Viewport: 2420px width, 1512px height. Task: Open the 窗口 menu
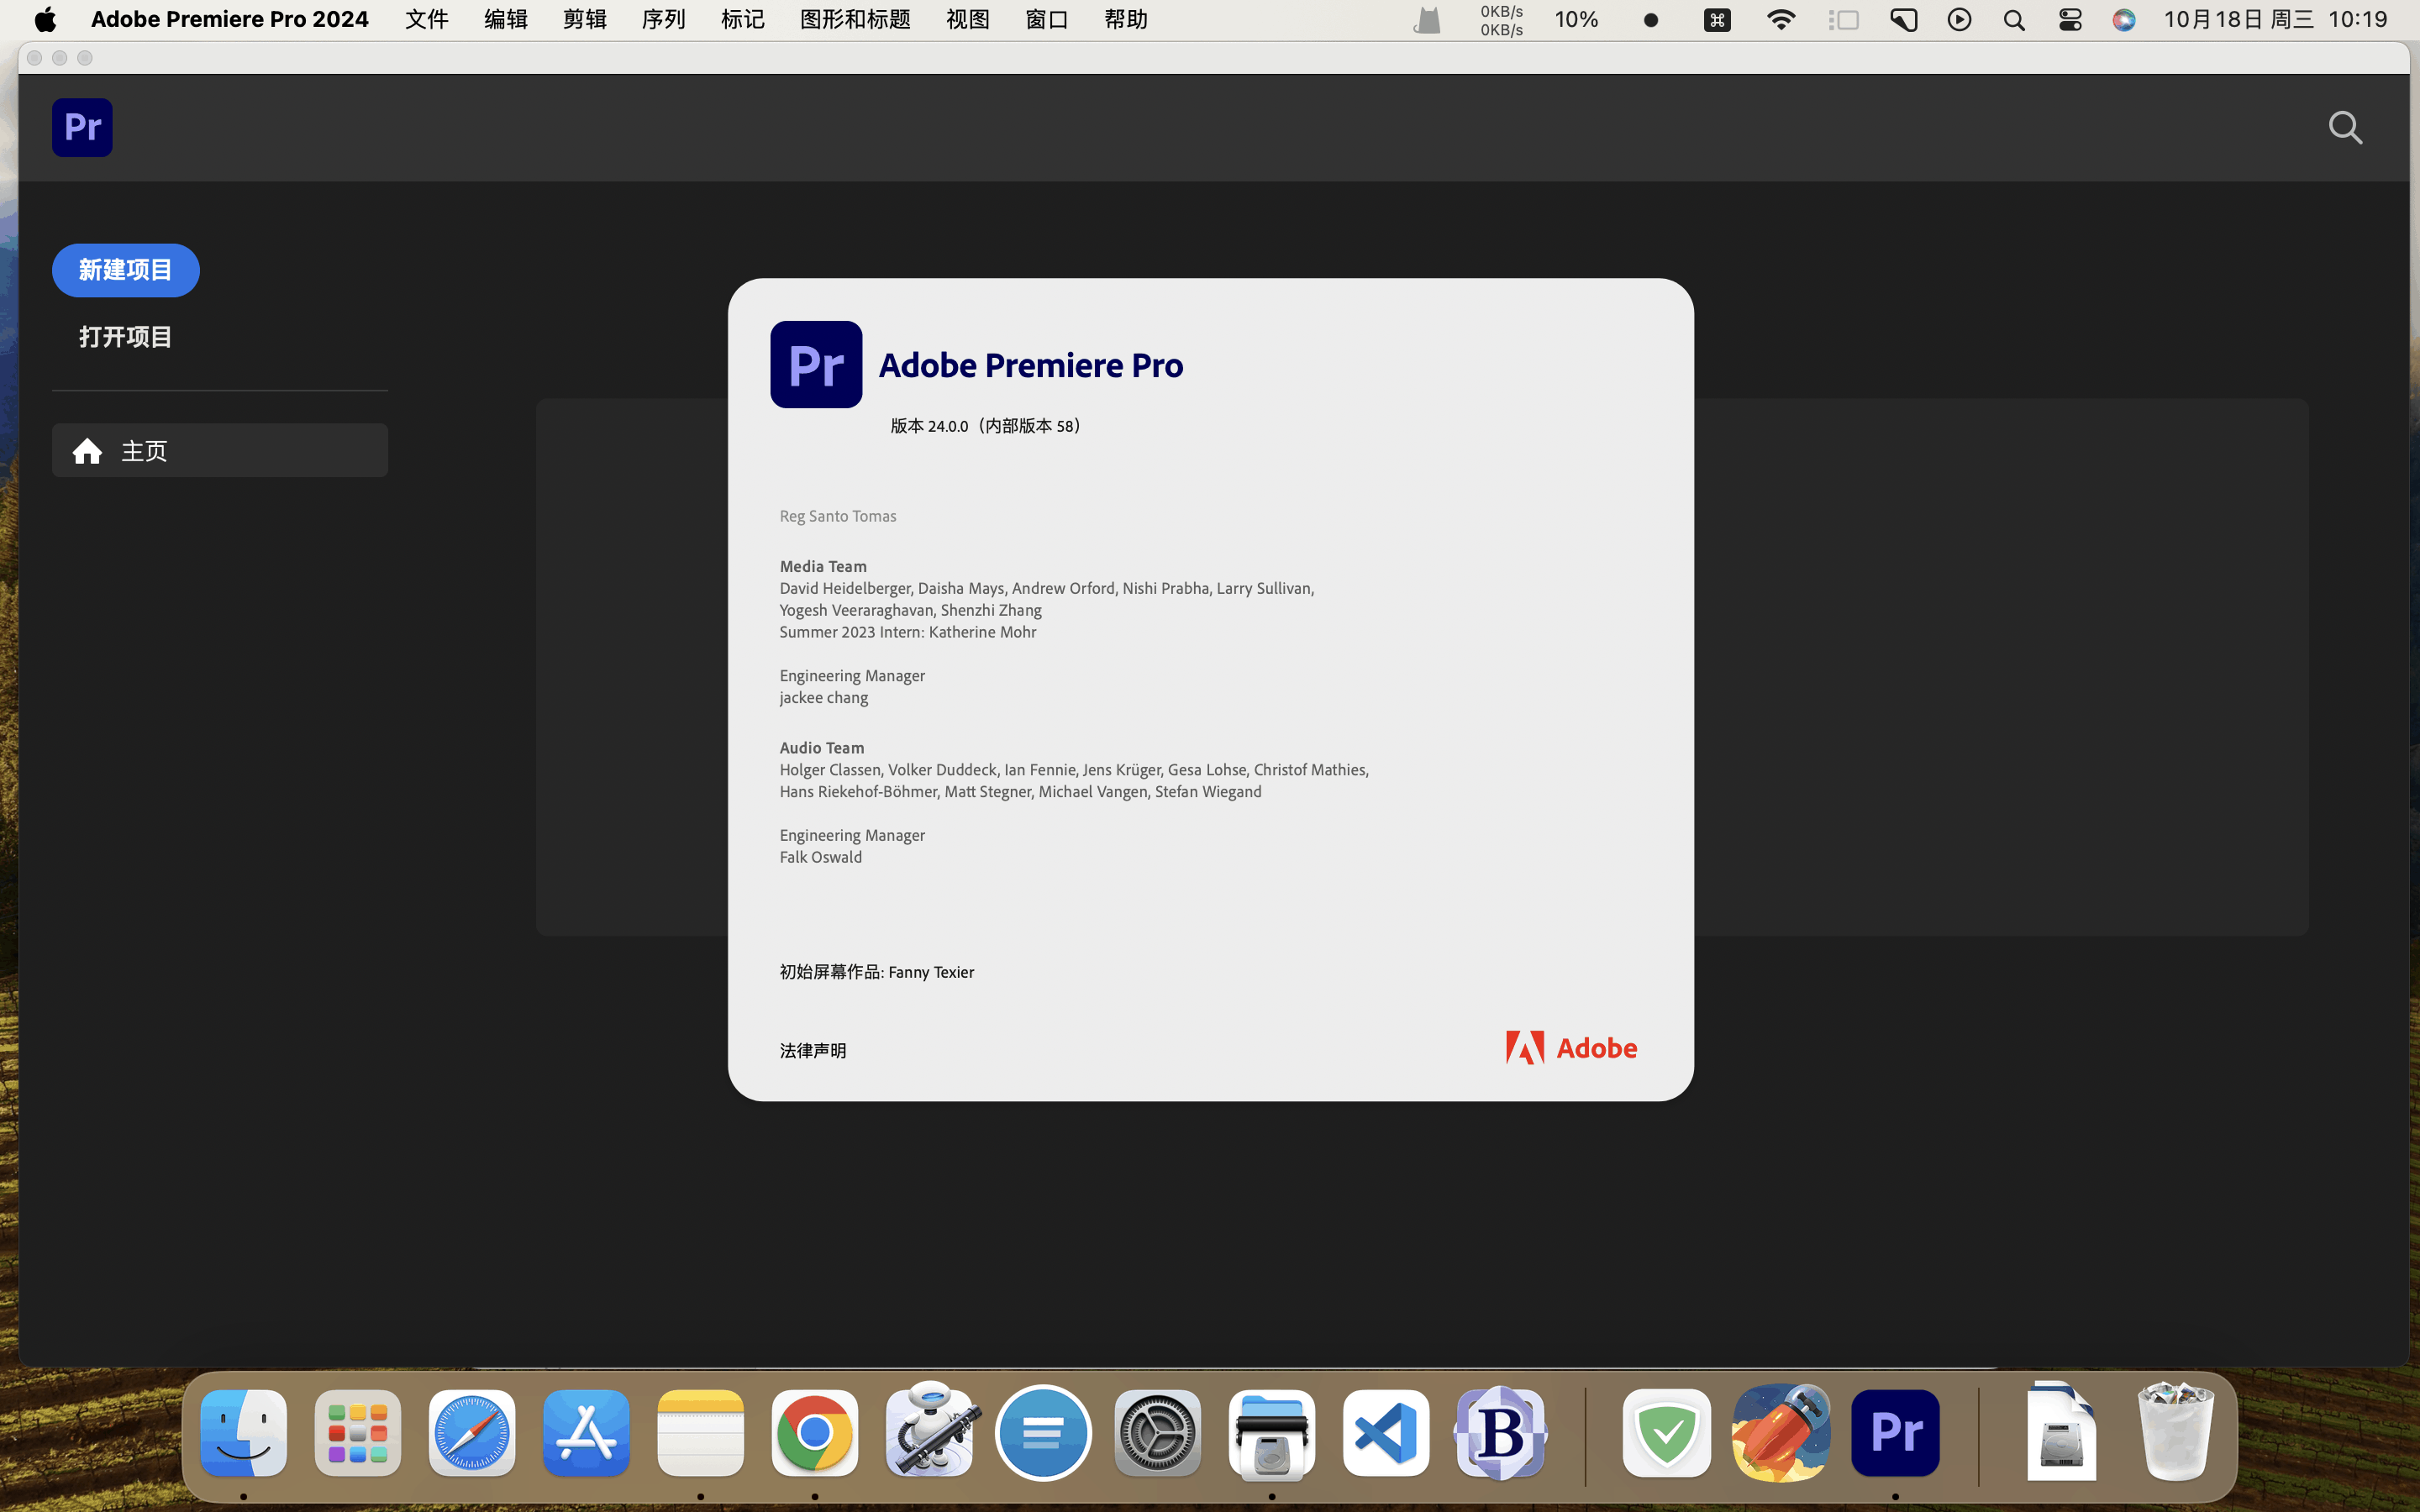click(1047, 20)
